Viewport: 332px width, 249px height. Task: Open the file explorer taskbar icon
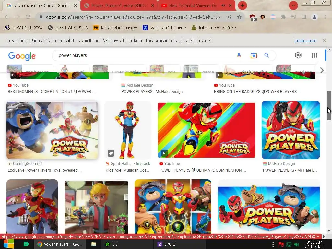point(93,244)
